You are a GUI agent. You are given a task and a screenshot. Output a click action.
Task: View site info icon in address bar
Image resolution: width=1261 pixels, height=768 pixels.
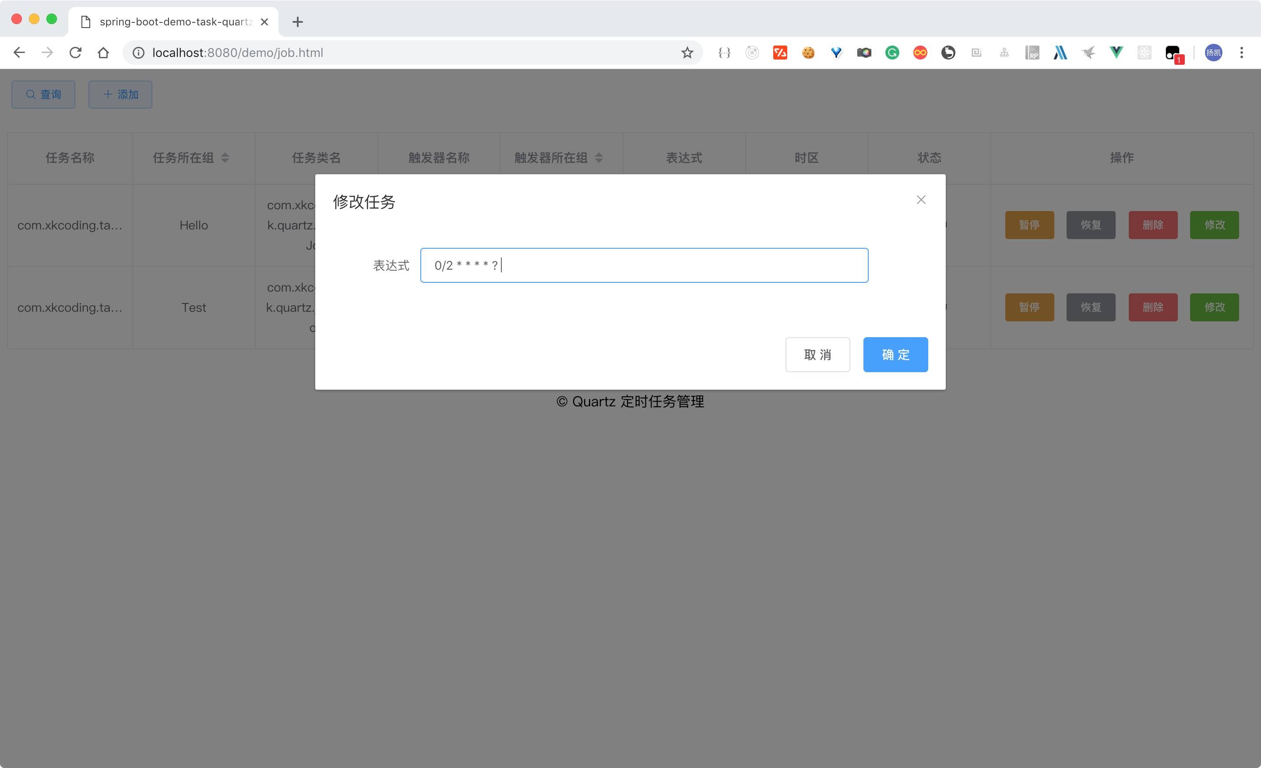click(139, 53)
